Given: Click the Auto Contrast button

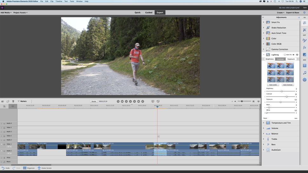Looking at the screenshot, I should pyautogui.click(x=288, y=85).
